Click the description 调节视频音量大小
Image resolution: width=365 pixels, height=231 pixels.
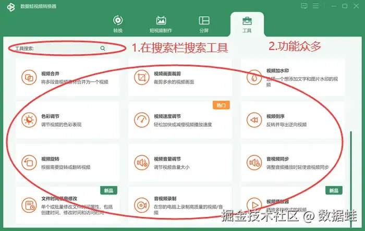(x=172, y=167)
